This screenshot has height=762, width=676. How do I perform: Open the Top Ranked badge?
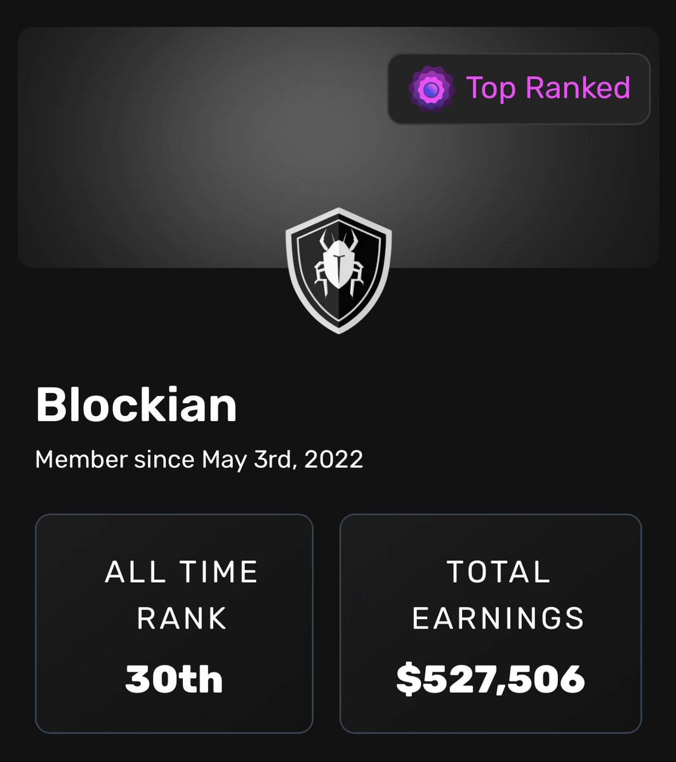pyautogui.click(x=519, y=88)
